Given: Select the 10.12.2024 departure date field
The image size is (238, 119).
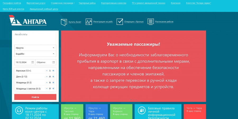Looking at the screenshot, I should (x=25, y=62).
